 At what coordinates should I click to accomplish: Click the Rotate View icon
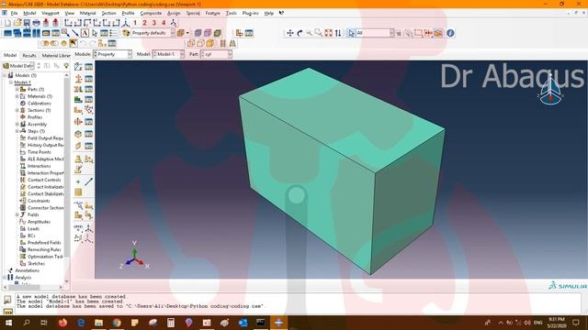tap(300, 33)
